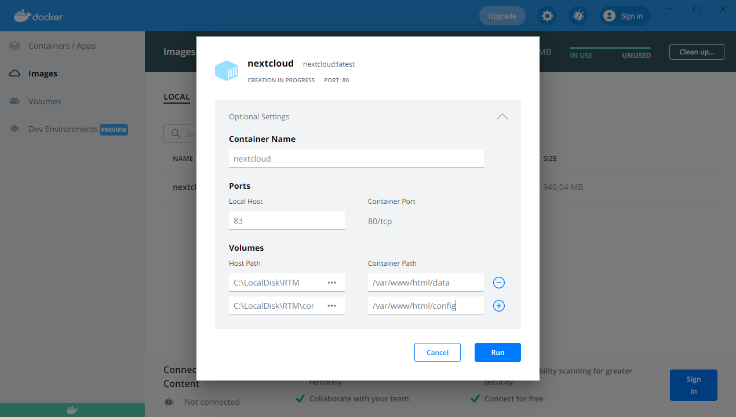Select the LOCAL tab

click(177, 97)
